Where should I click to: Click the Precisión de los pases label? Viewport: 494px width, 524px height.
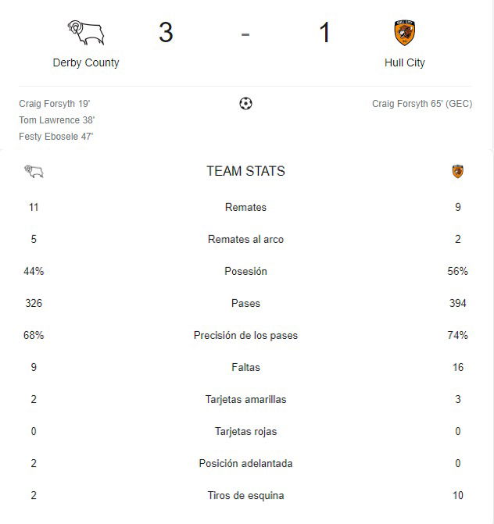[246, 335]
